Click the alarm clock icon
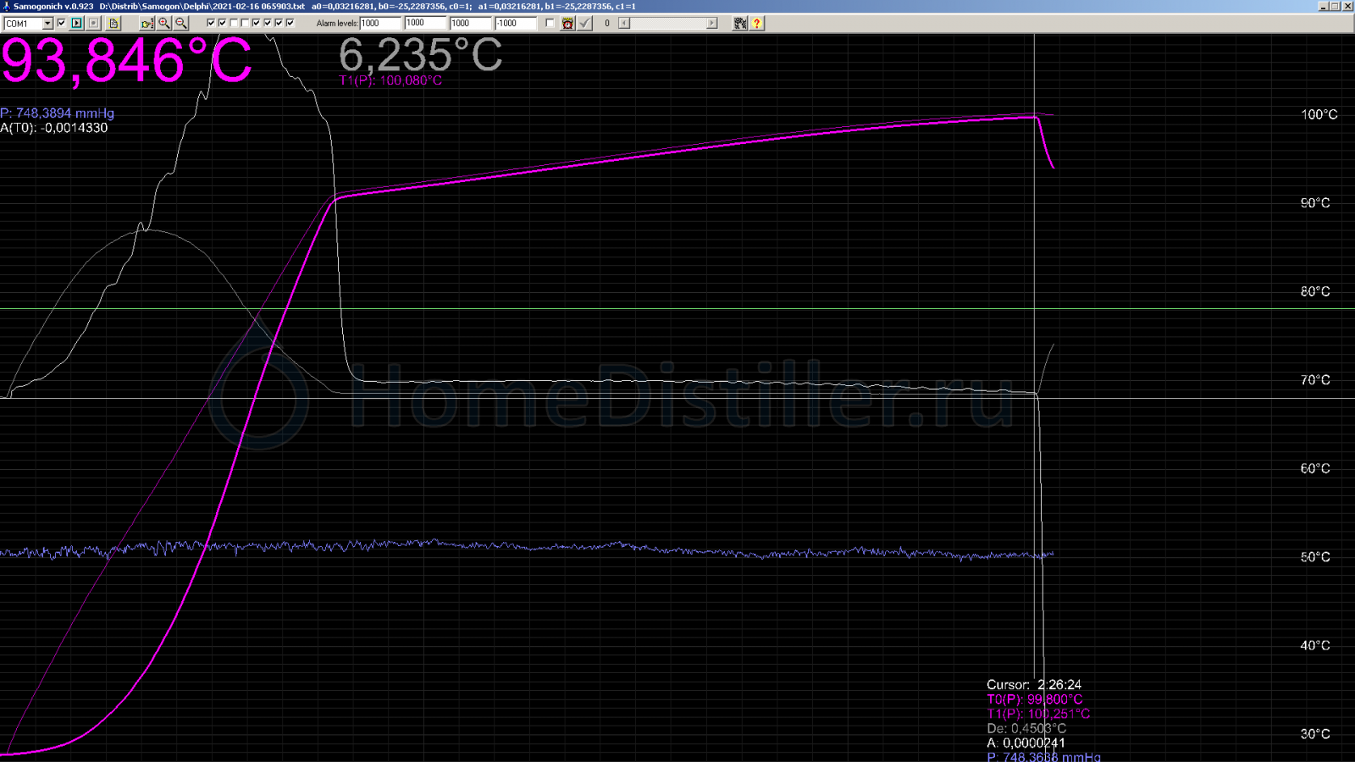 (567, 23)
